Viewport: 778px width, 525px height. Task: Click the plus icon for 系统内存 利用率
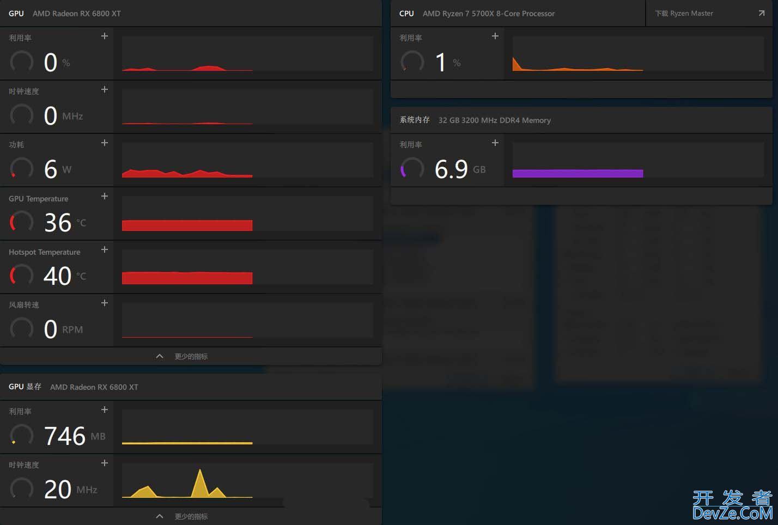(x=495, y=143)
